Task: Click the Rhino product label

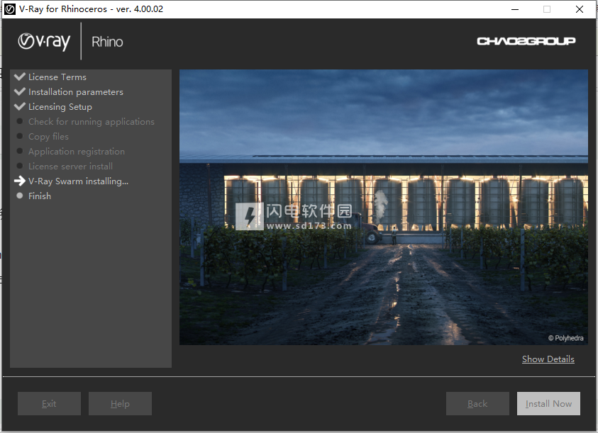Action: coord(107,42)
